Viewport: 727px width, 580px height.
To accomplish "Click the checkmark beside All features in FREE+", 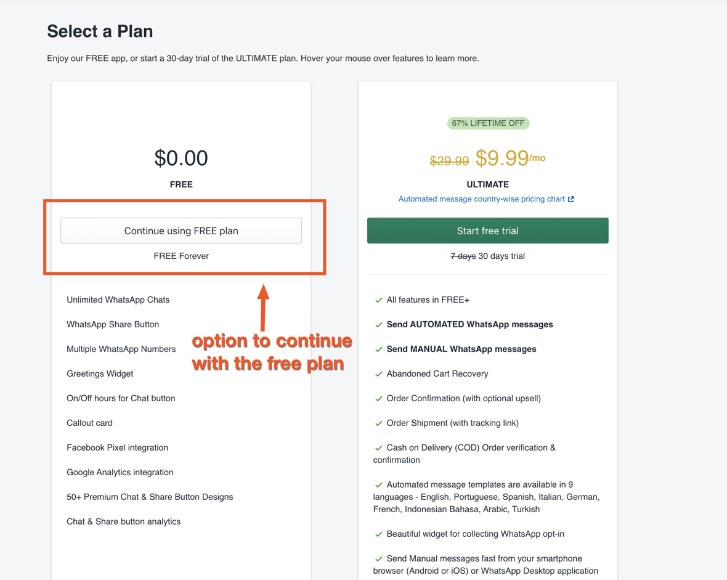I will pos(379,300).
